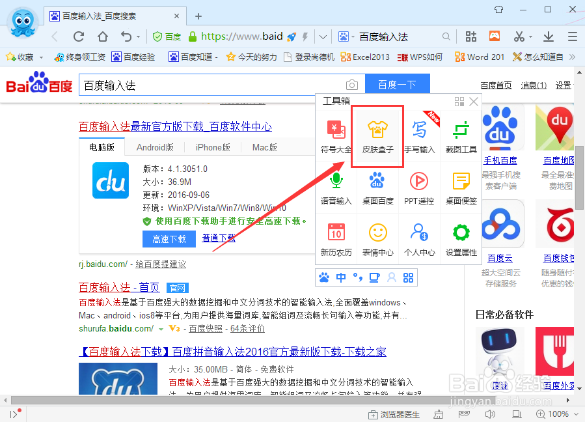Open soft keyboard on IME bar

pyautogui.click(x=374, y=277)
